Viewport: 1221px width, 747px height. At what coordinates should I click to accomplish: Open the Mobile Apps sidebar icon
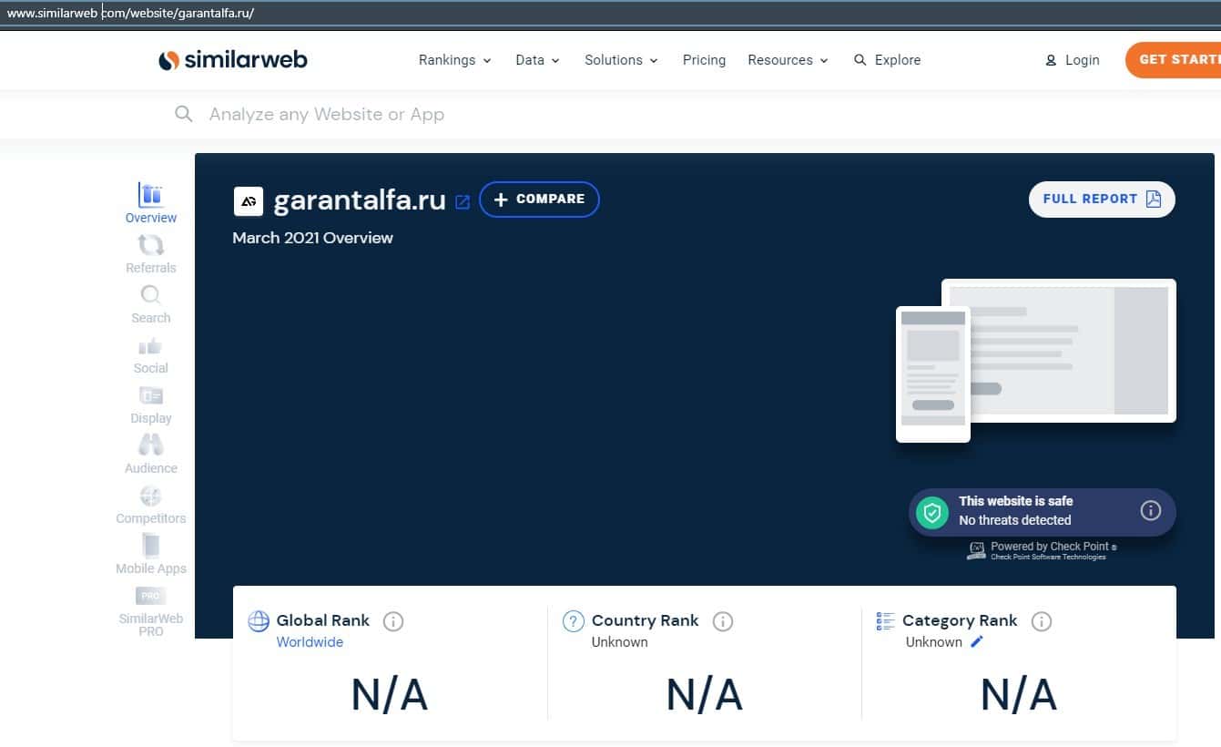click(x=151, y=545)
